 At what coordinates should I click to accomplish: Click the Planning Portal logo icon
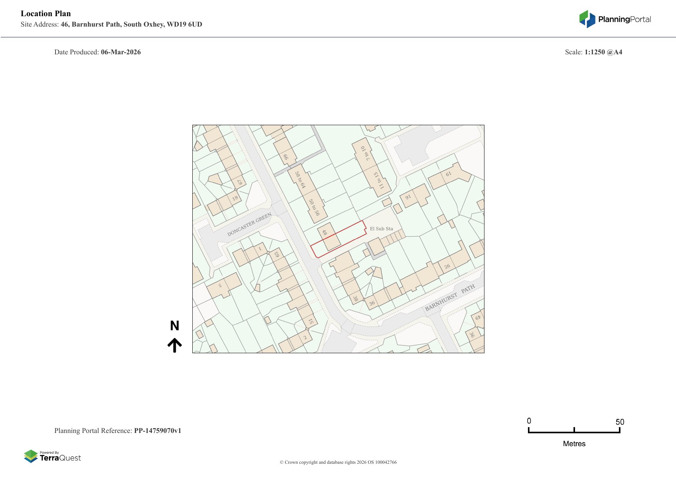point(587,19)
